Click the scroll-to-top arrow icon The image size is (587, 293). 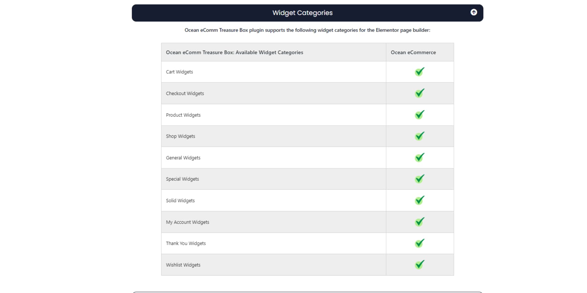pos(474,12)
